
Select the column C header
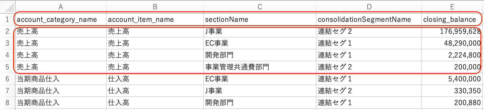[260, 7]
